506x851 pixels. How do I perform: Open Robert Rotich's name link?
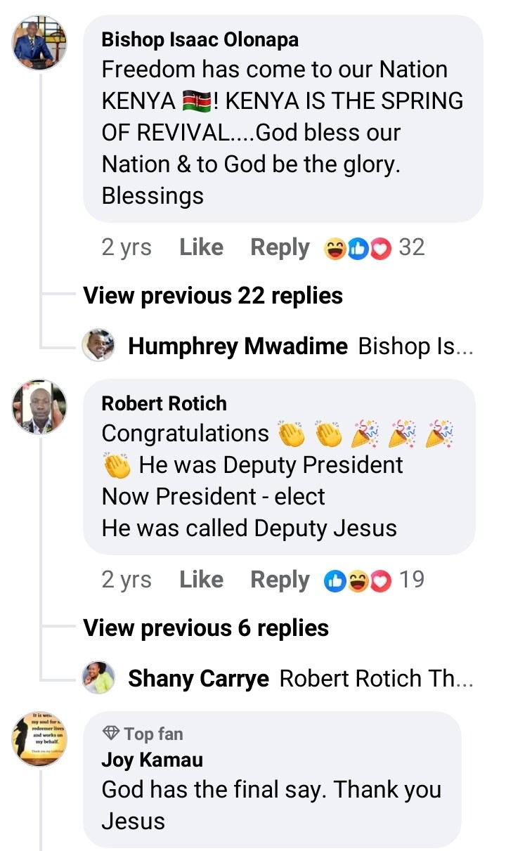164,403
